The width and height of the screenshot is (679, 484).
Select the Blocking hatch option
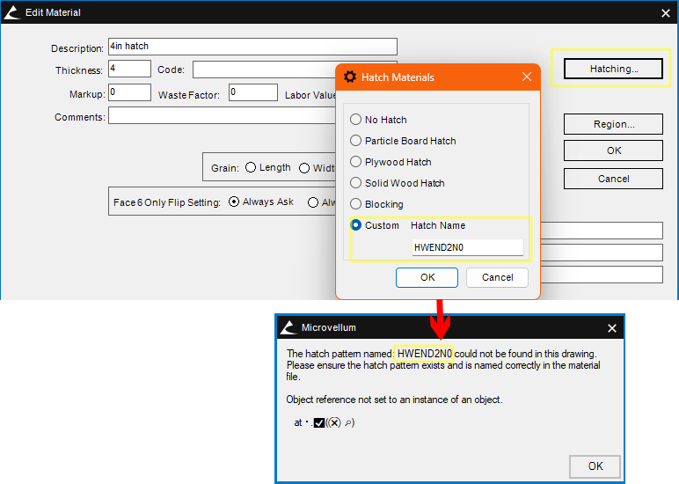[x=356, y=204]
